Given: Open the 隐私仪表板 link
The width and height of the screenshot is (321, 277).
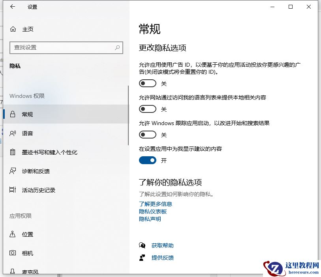Looking at the screenshot, I should pos(152,211).
